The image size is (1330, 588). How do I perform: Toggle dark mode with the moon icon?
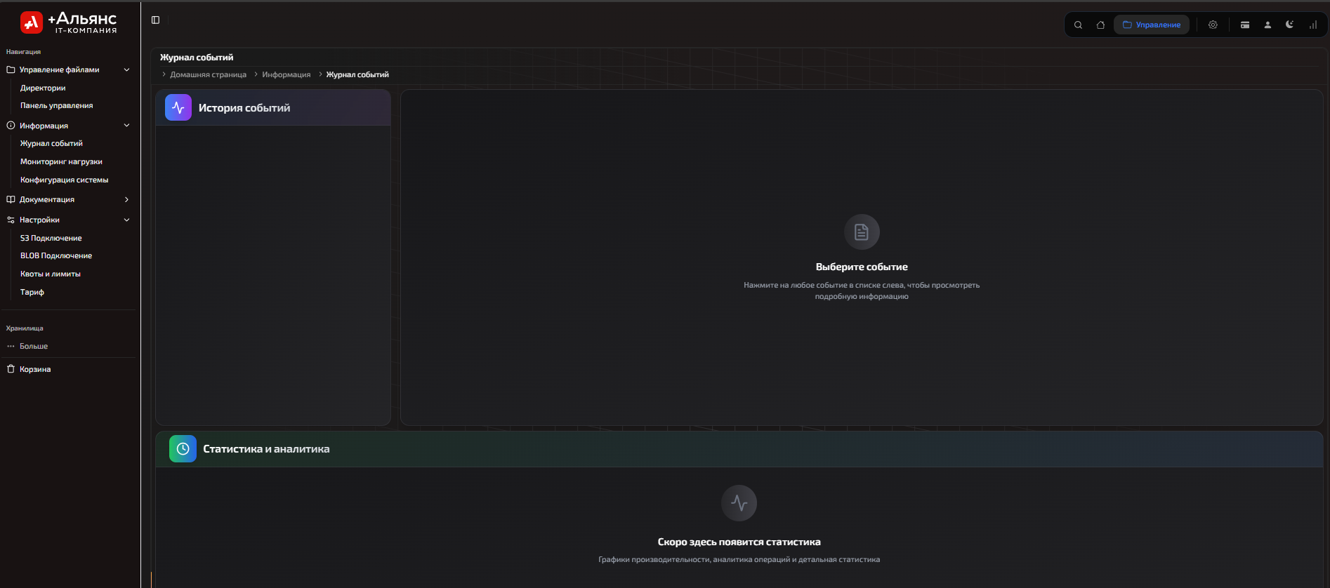pyautogui.click(x=1290, y=25)
